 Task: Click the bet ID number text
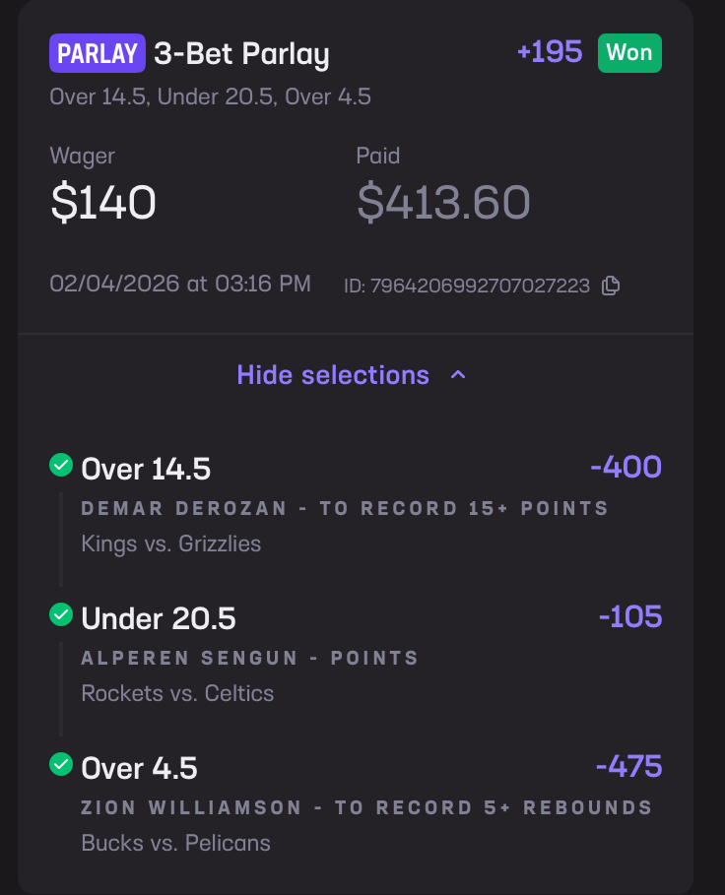(480, 287)
